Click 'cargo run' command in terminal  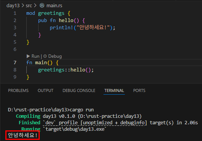coord(82,110)
